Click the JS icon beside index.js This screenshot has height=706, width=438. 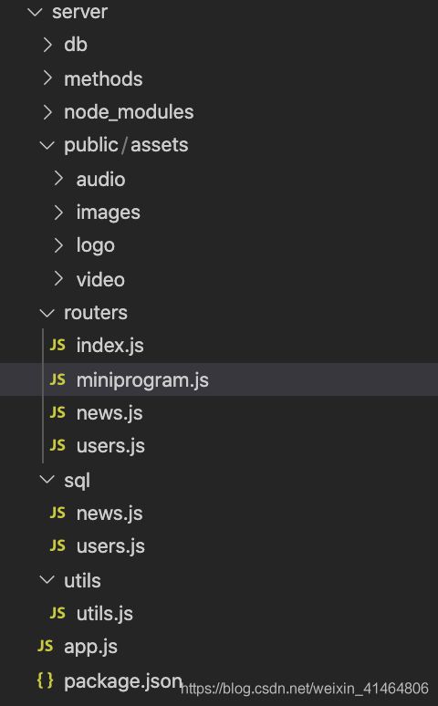click(57, 345)
